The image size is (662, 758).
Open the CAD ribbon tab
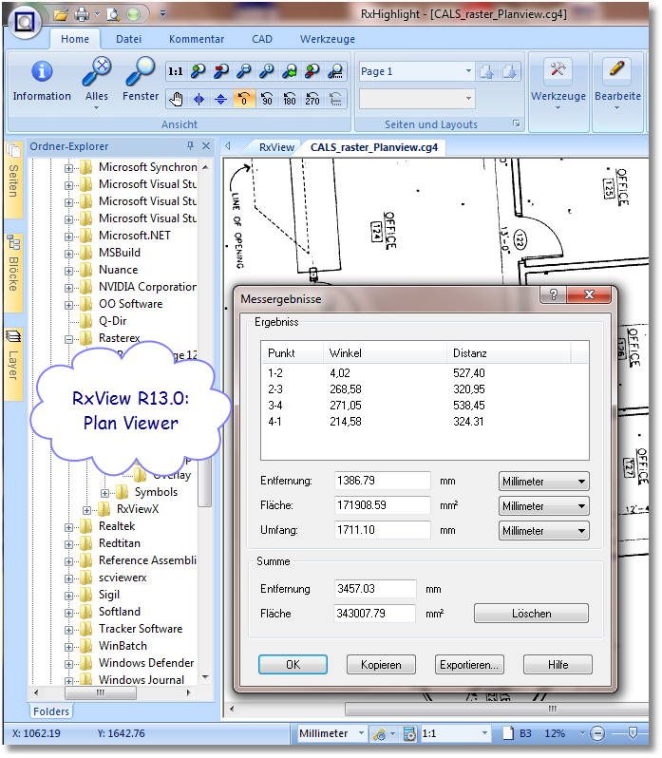point(262,39)
